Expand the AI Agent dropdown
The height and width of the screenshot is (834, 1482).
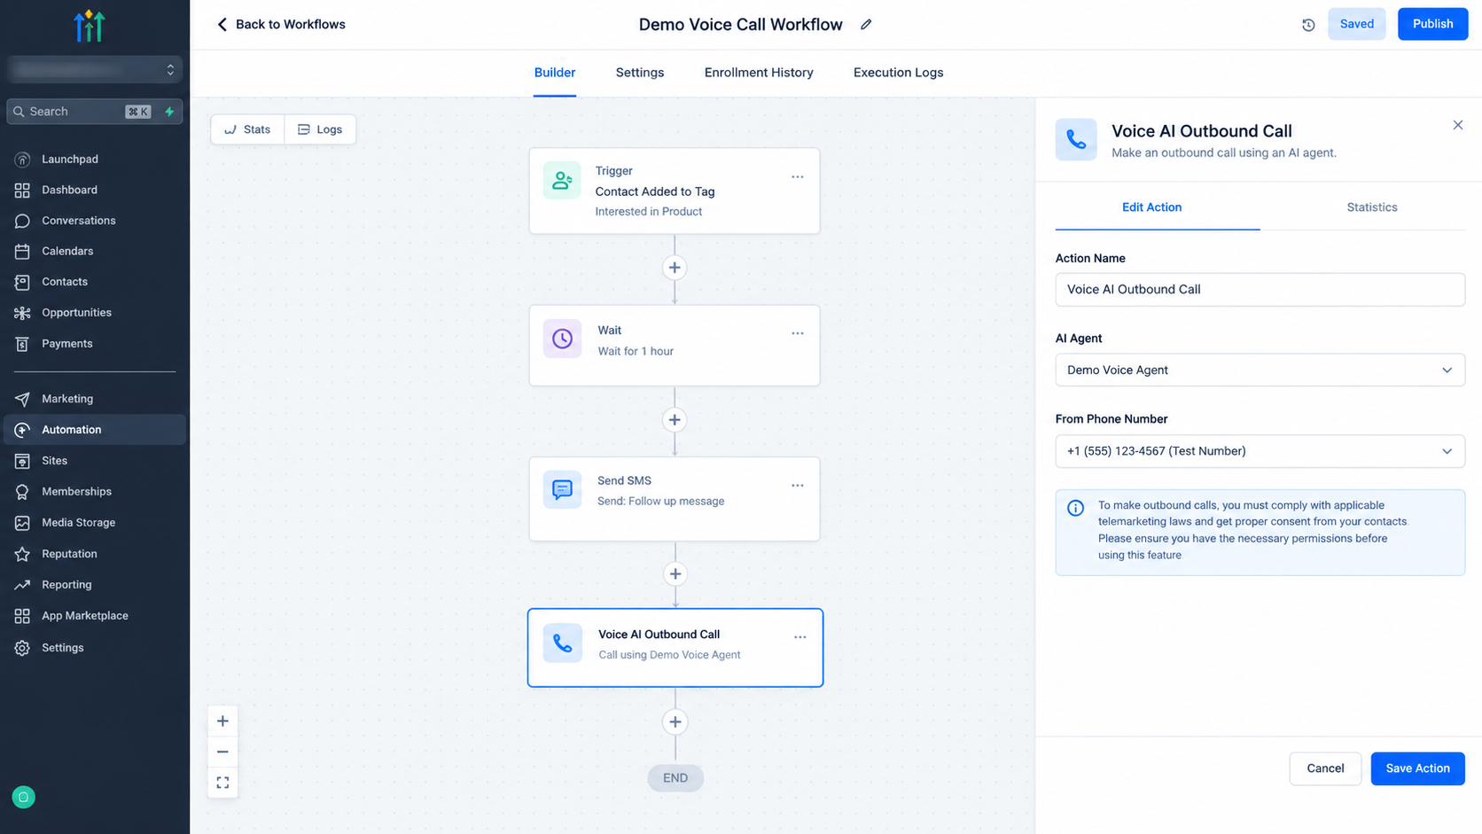pyautogui.click(x=1260, y=370)
